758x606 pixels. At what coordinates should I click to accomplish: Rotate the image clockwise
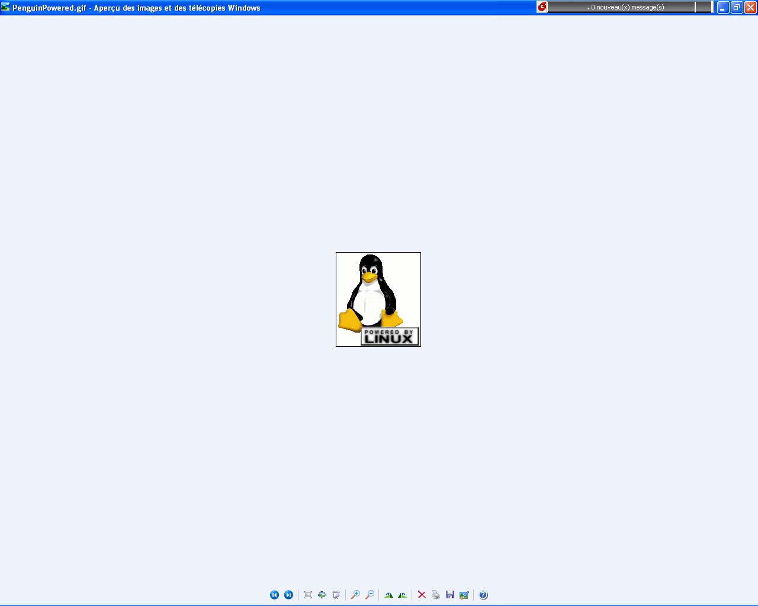click(x=388, y=595)
